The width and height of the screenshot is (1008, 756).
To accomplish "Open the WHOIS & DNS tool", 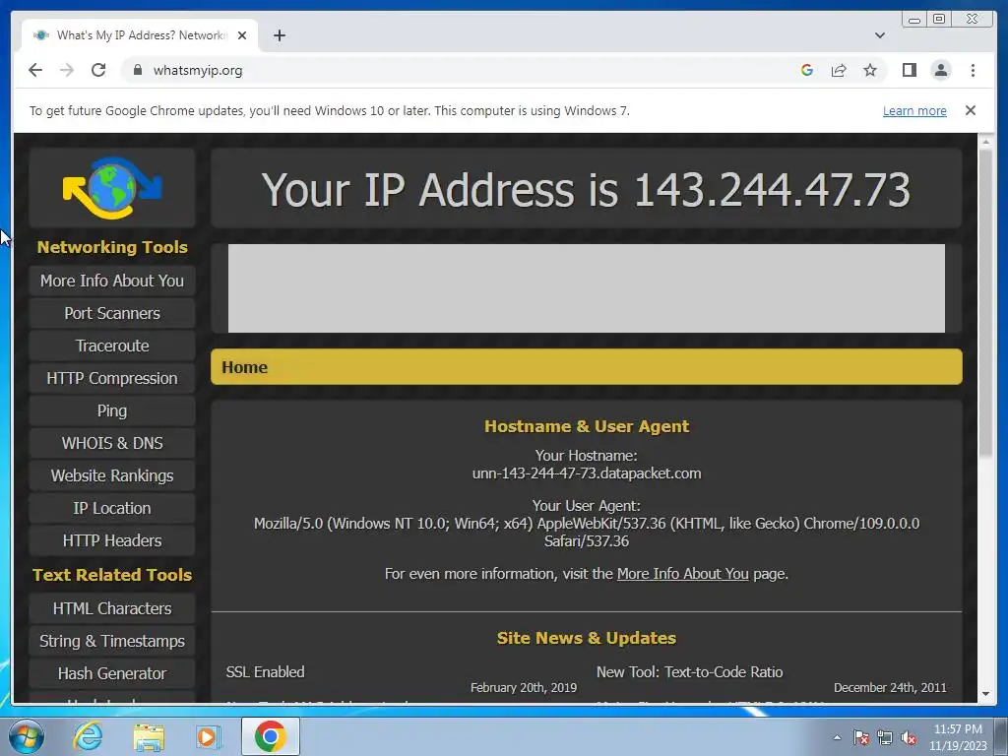I will pyautogui.click(x=112, y=443).
